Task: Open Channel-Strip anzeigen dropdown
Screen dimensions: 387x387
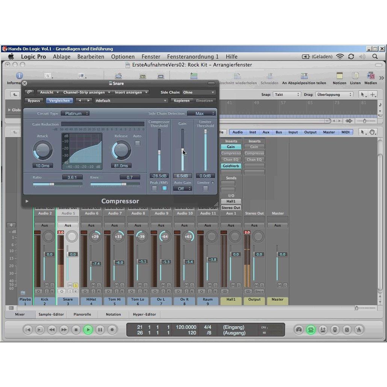Action: click(x=86, y=92)
